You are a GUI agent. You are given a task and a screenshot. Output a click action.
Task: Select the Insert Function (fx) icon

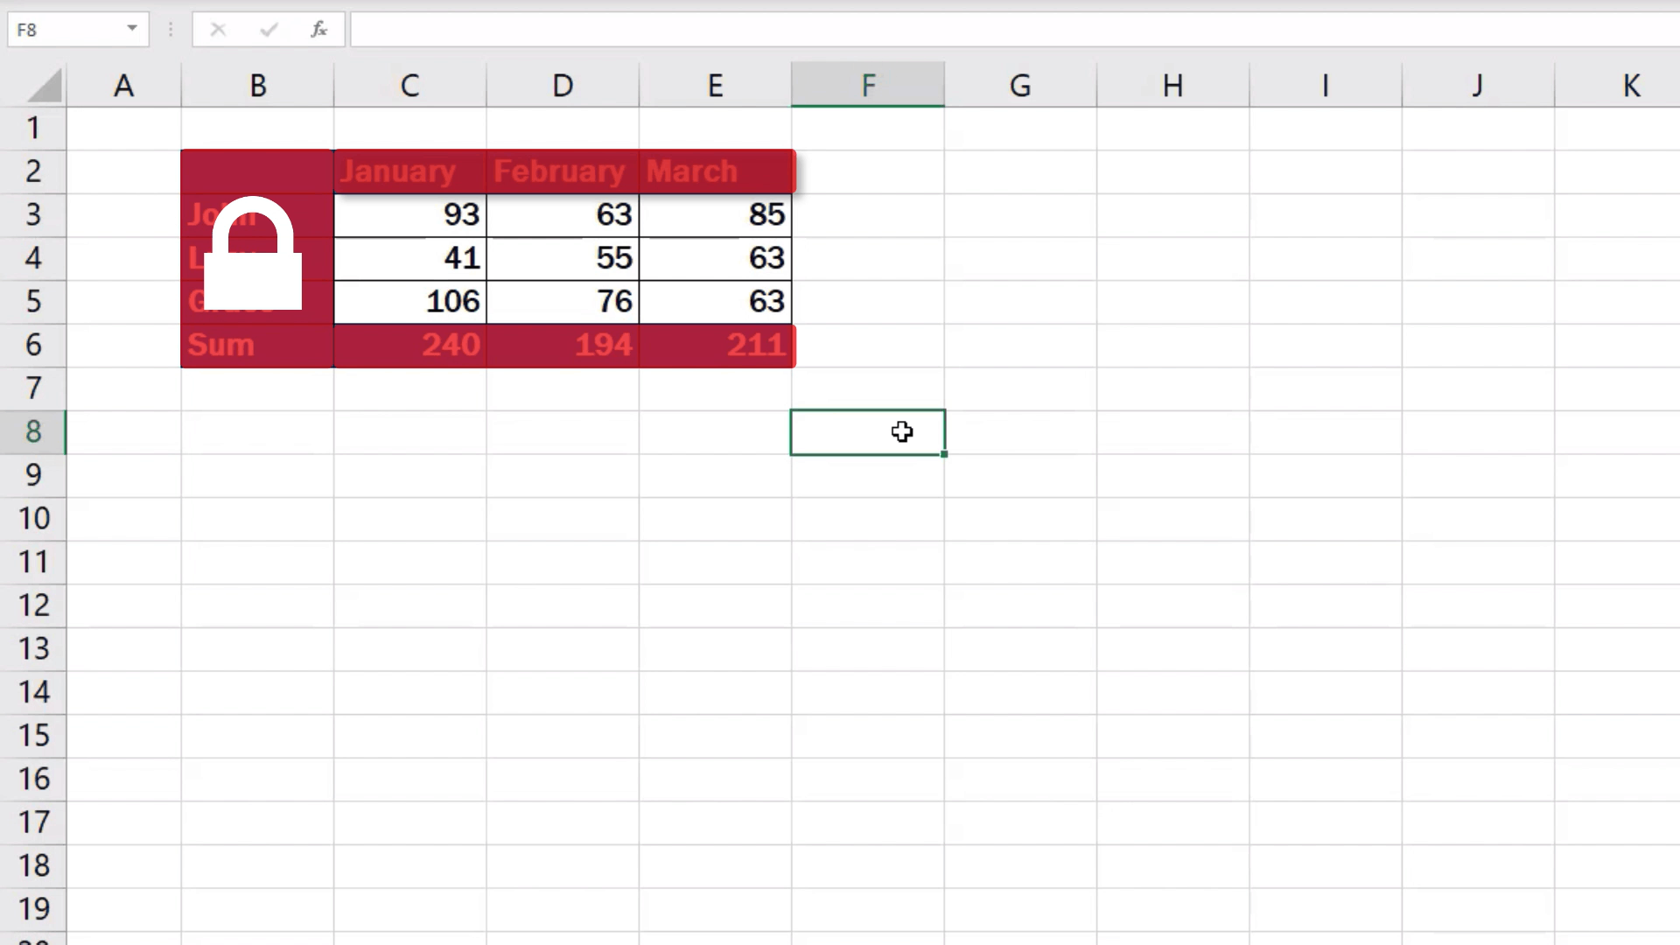(319, 29)
